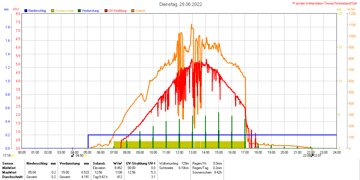Click the red UV-I axis unit label
360x180 pixels.
(x=16, y=9)
